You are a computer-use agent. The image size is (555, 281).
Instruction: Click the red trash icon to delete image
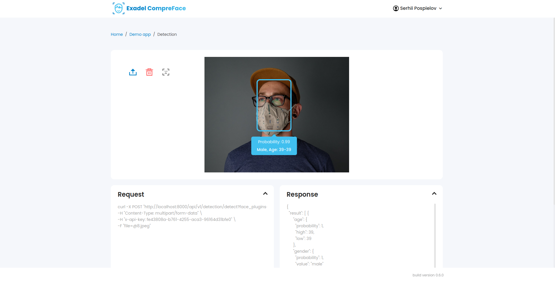(149, 72)
